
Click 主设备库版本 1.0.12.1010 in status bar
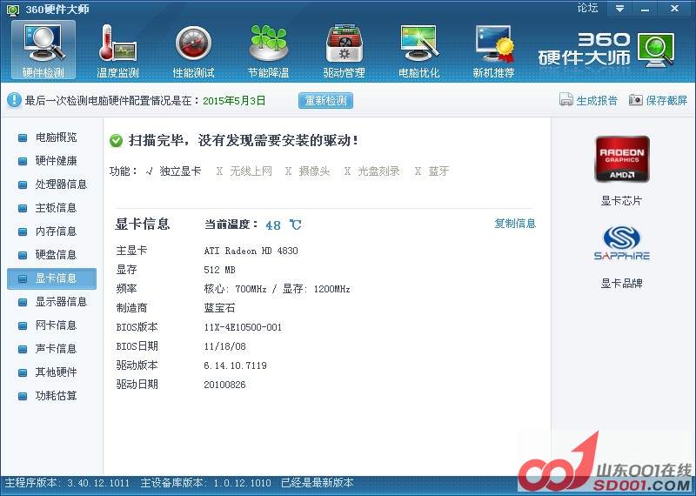point(205,483)
